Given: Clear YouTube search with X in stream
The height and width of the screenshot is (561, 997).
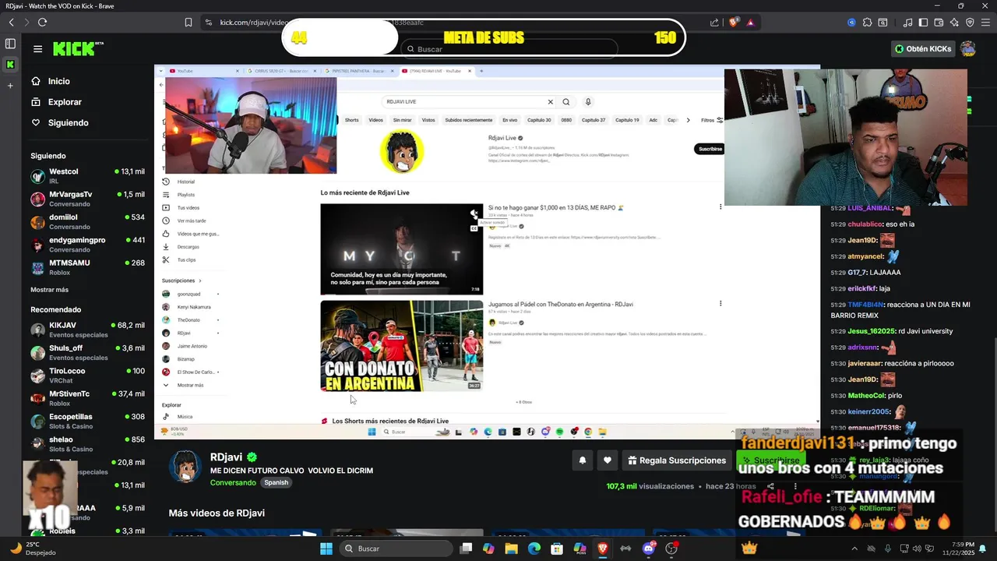Looking at the screenshot, I should point(550,101).
